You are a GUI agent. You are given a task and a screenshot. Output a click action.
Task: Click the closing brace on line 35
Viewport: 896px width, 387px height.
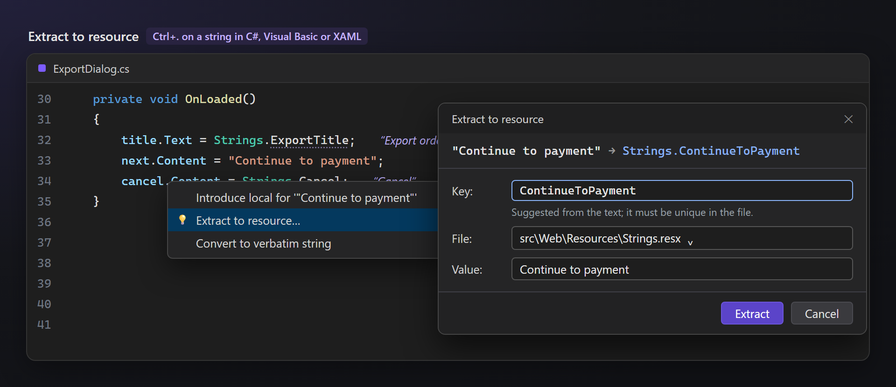[96, 201]
